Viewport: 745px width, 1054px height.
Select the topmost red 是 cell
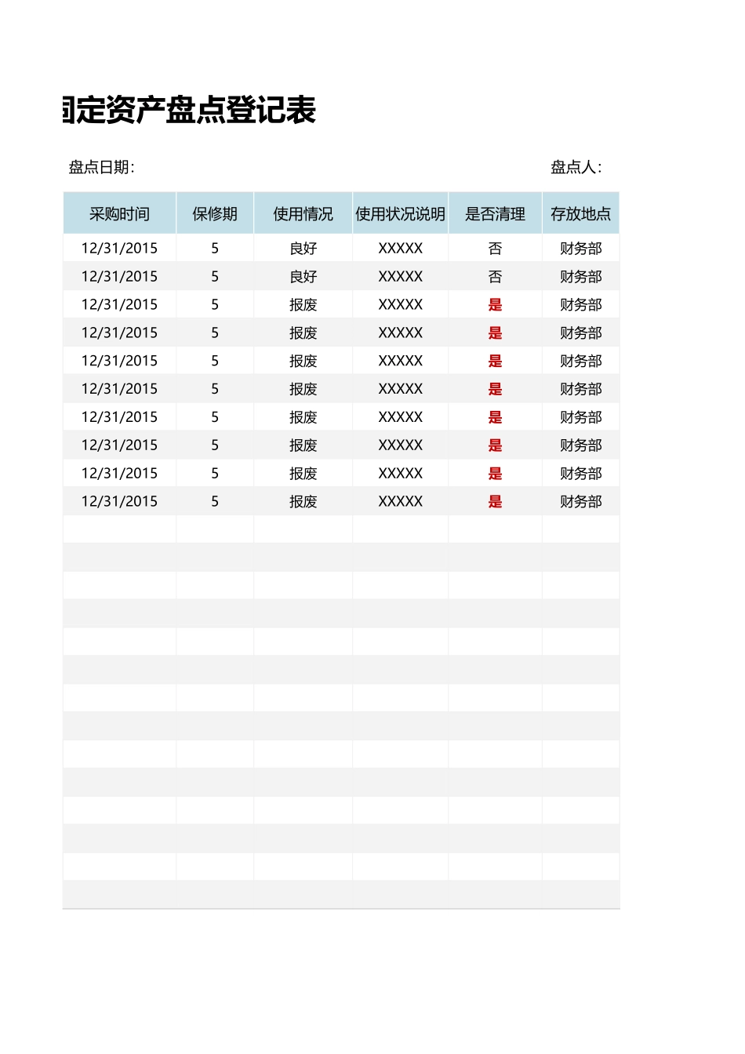click(x=495, y=305)
